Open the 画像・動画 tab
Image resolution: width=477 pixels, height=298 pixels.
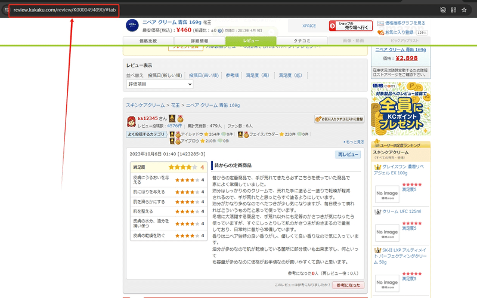pyautogui.click(x=353, y=41)
